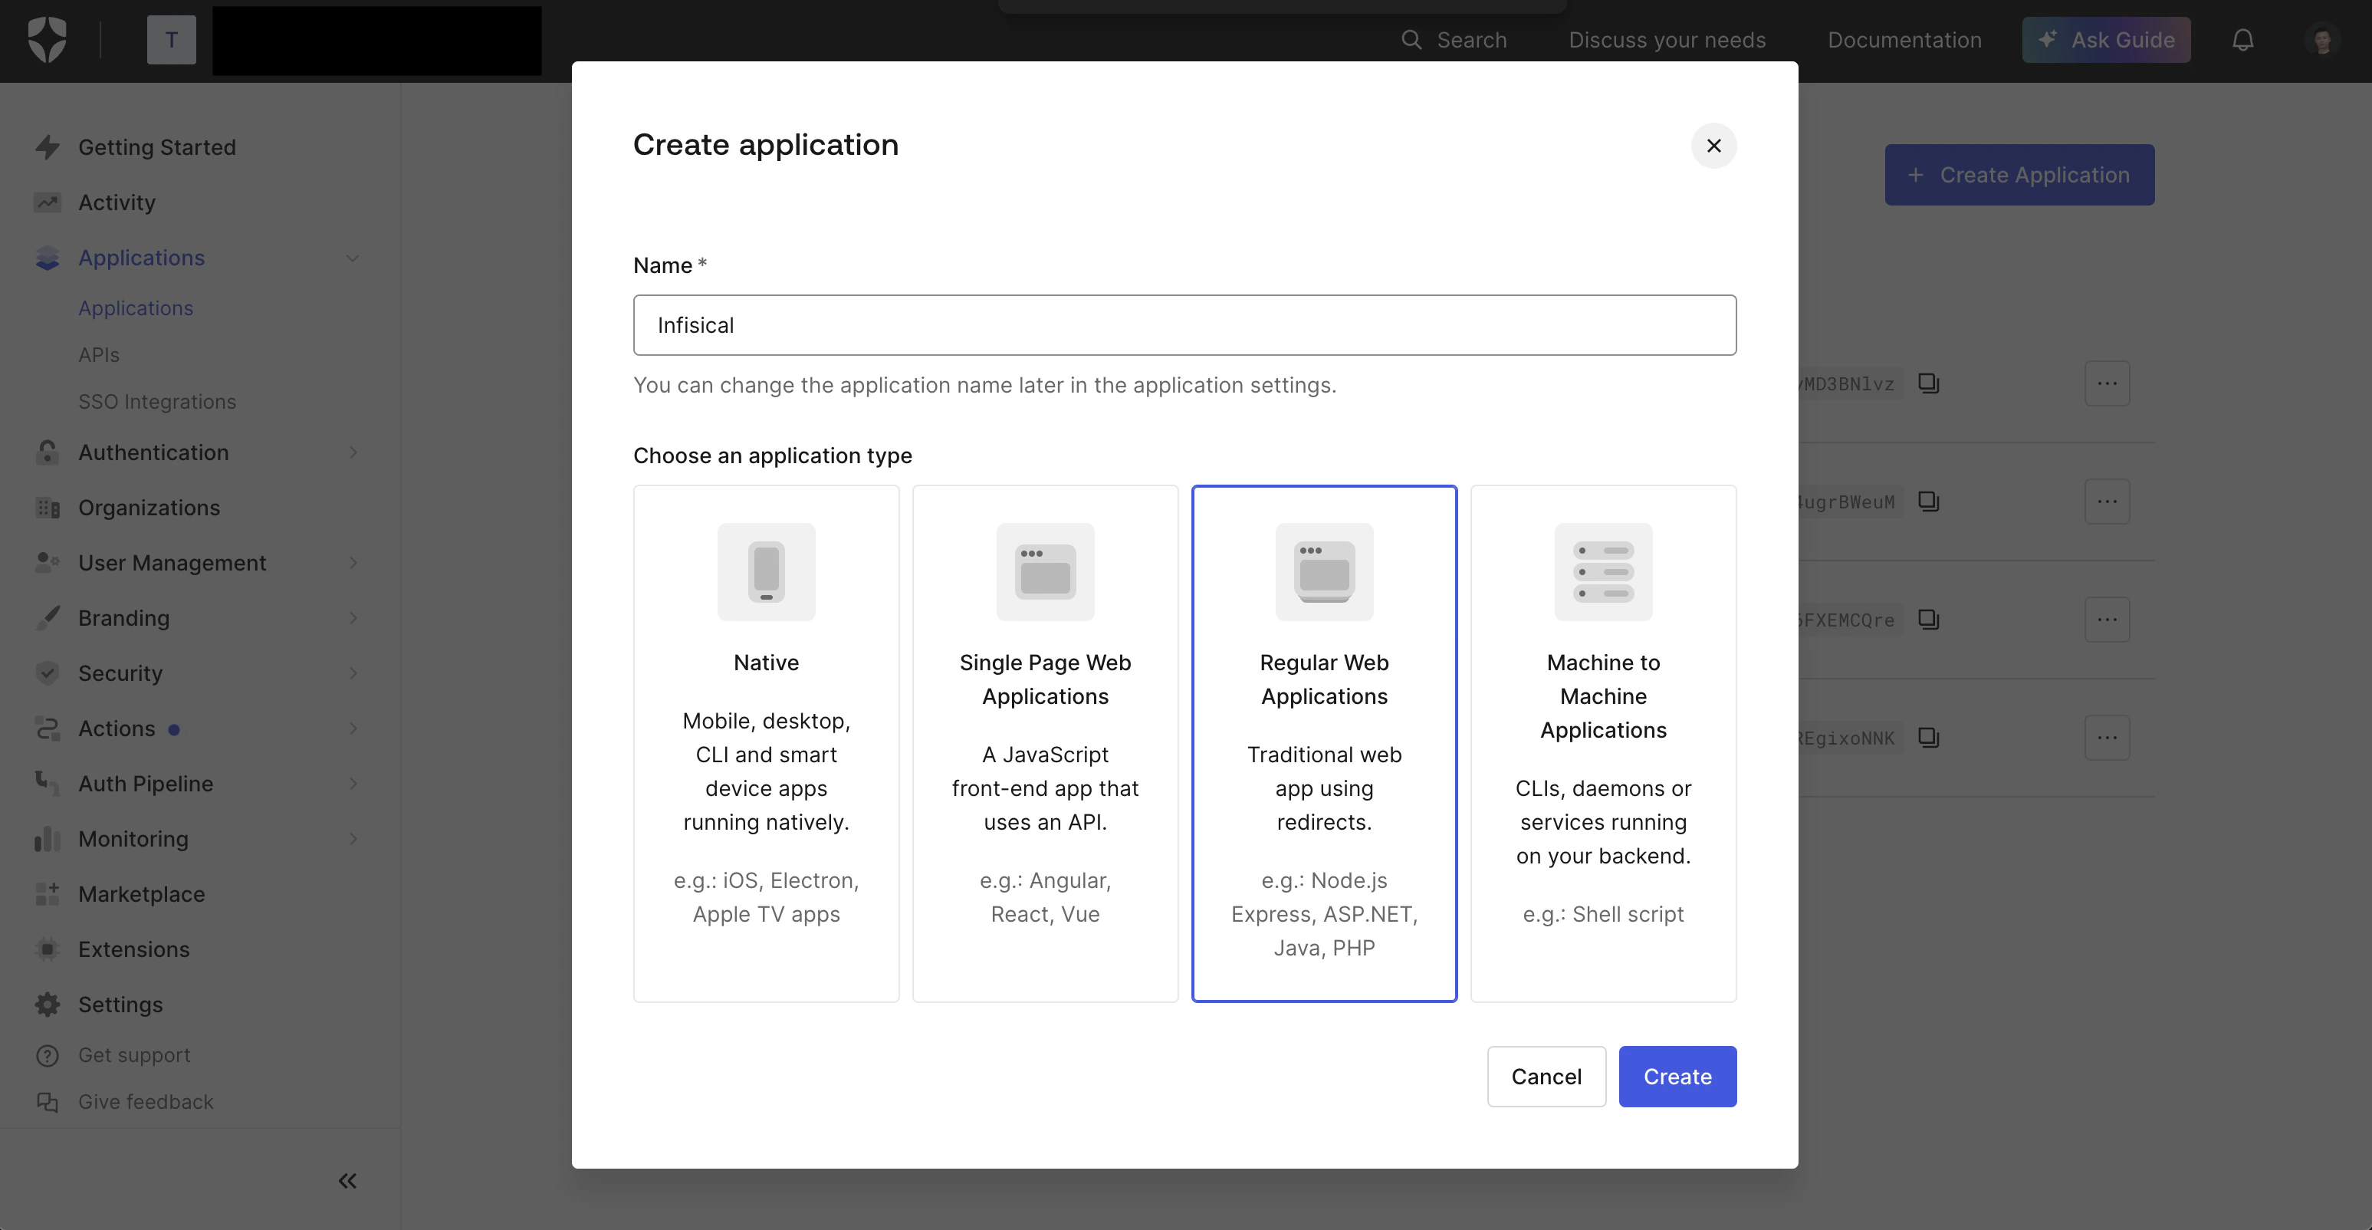Open the user profile avatar

[2321, 41]
